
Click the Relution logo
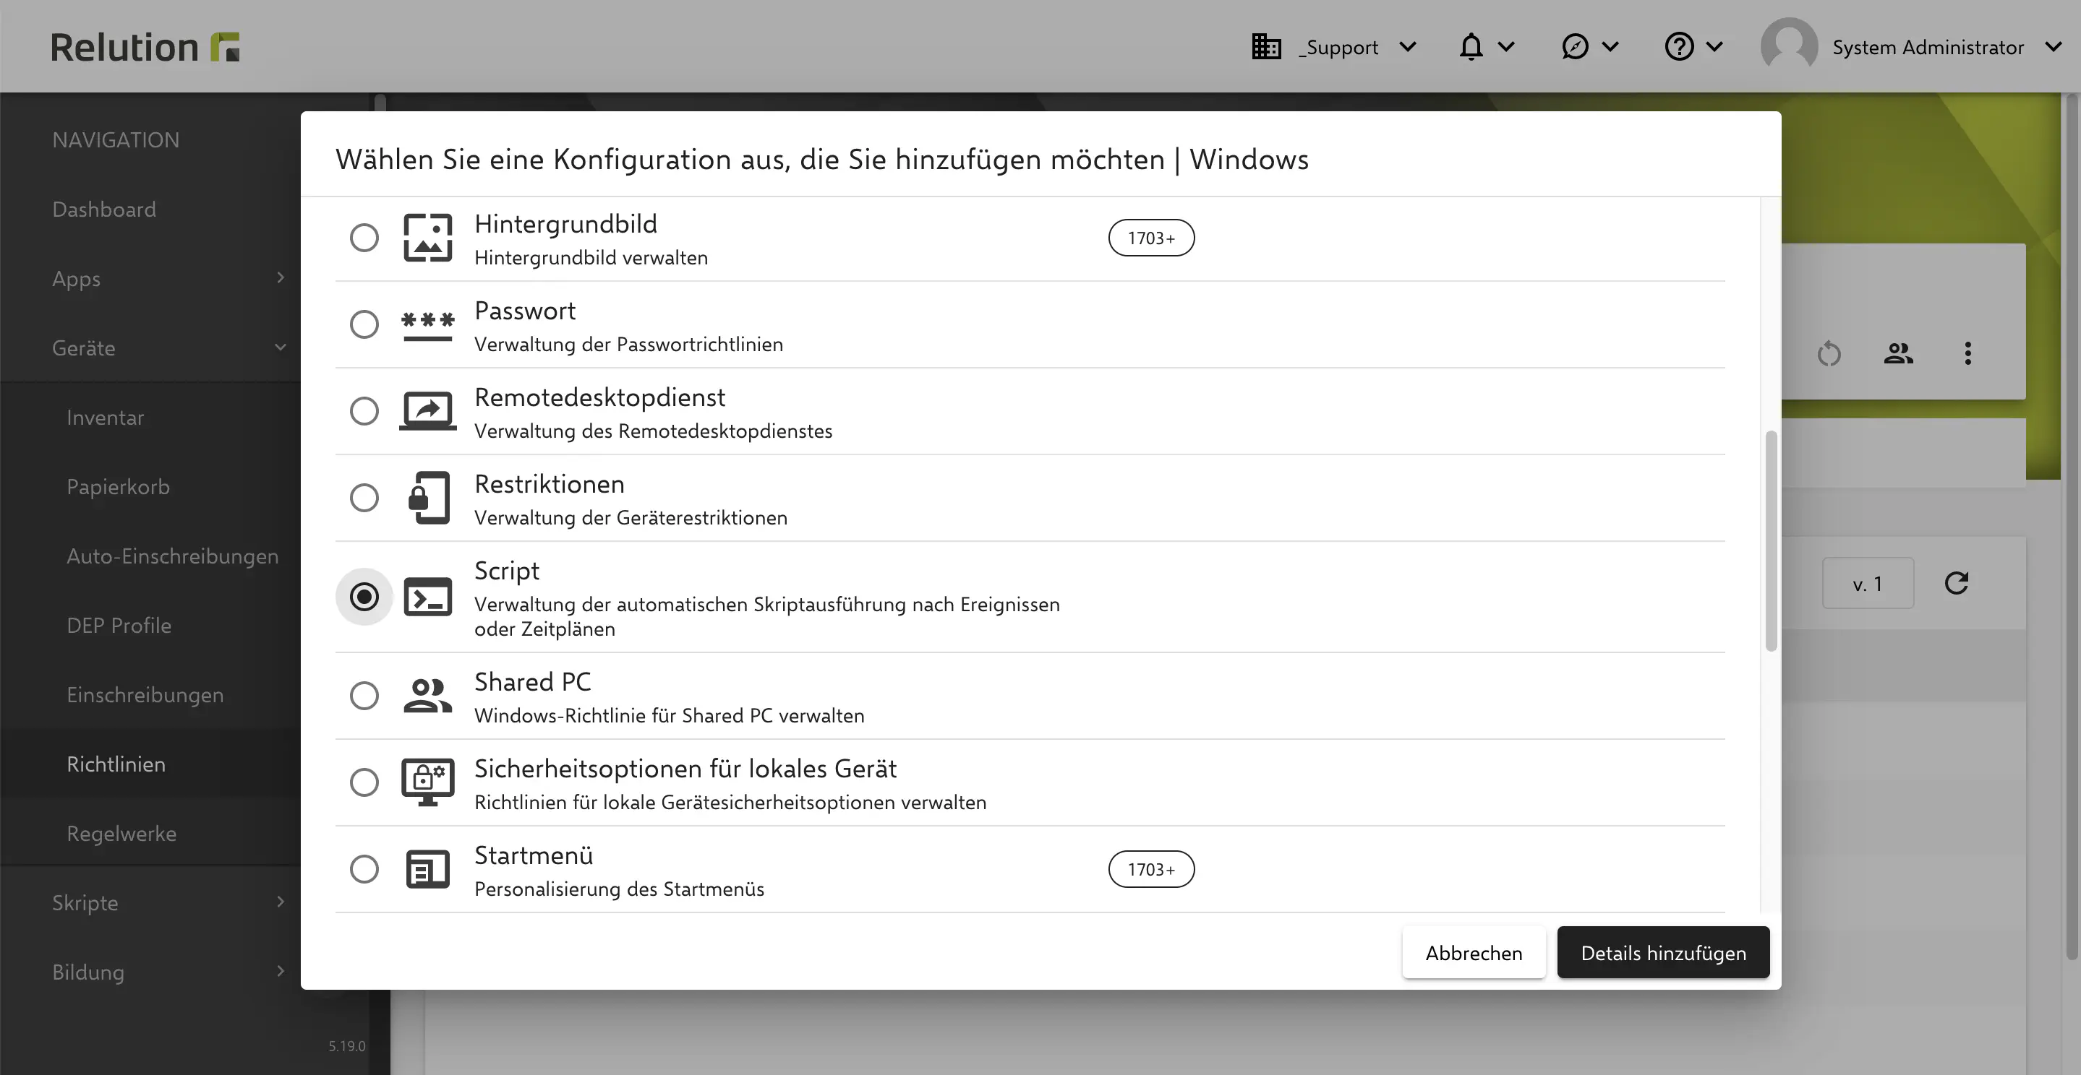(x=145, y=47)
